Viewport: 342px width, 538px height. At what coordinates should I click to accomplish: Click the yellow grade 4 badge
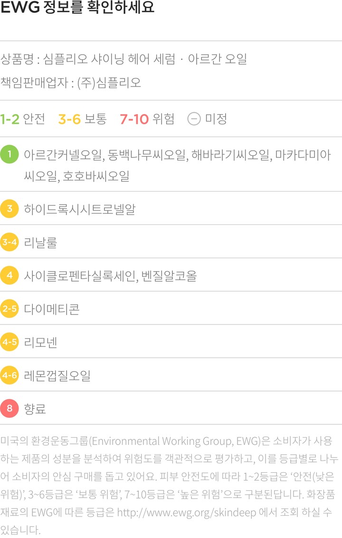click(9, 275)
